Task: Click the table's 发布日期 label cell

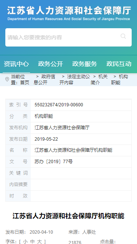Action: click(x=18, y=139)
